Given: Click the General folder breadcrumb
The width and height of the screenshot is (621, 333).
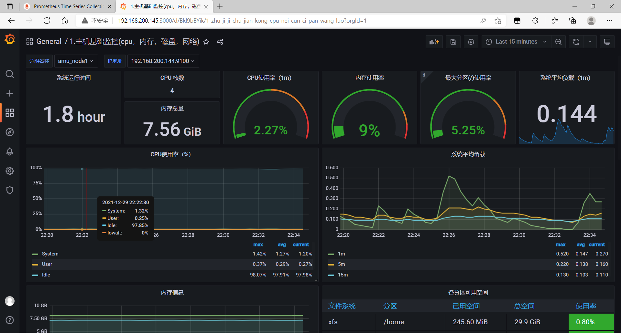Looking at the screenshot, I should click(x=49, y=42).
